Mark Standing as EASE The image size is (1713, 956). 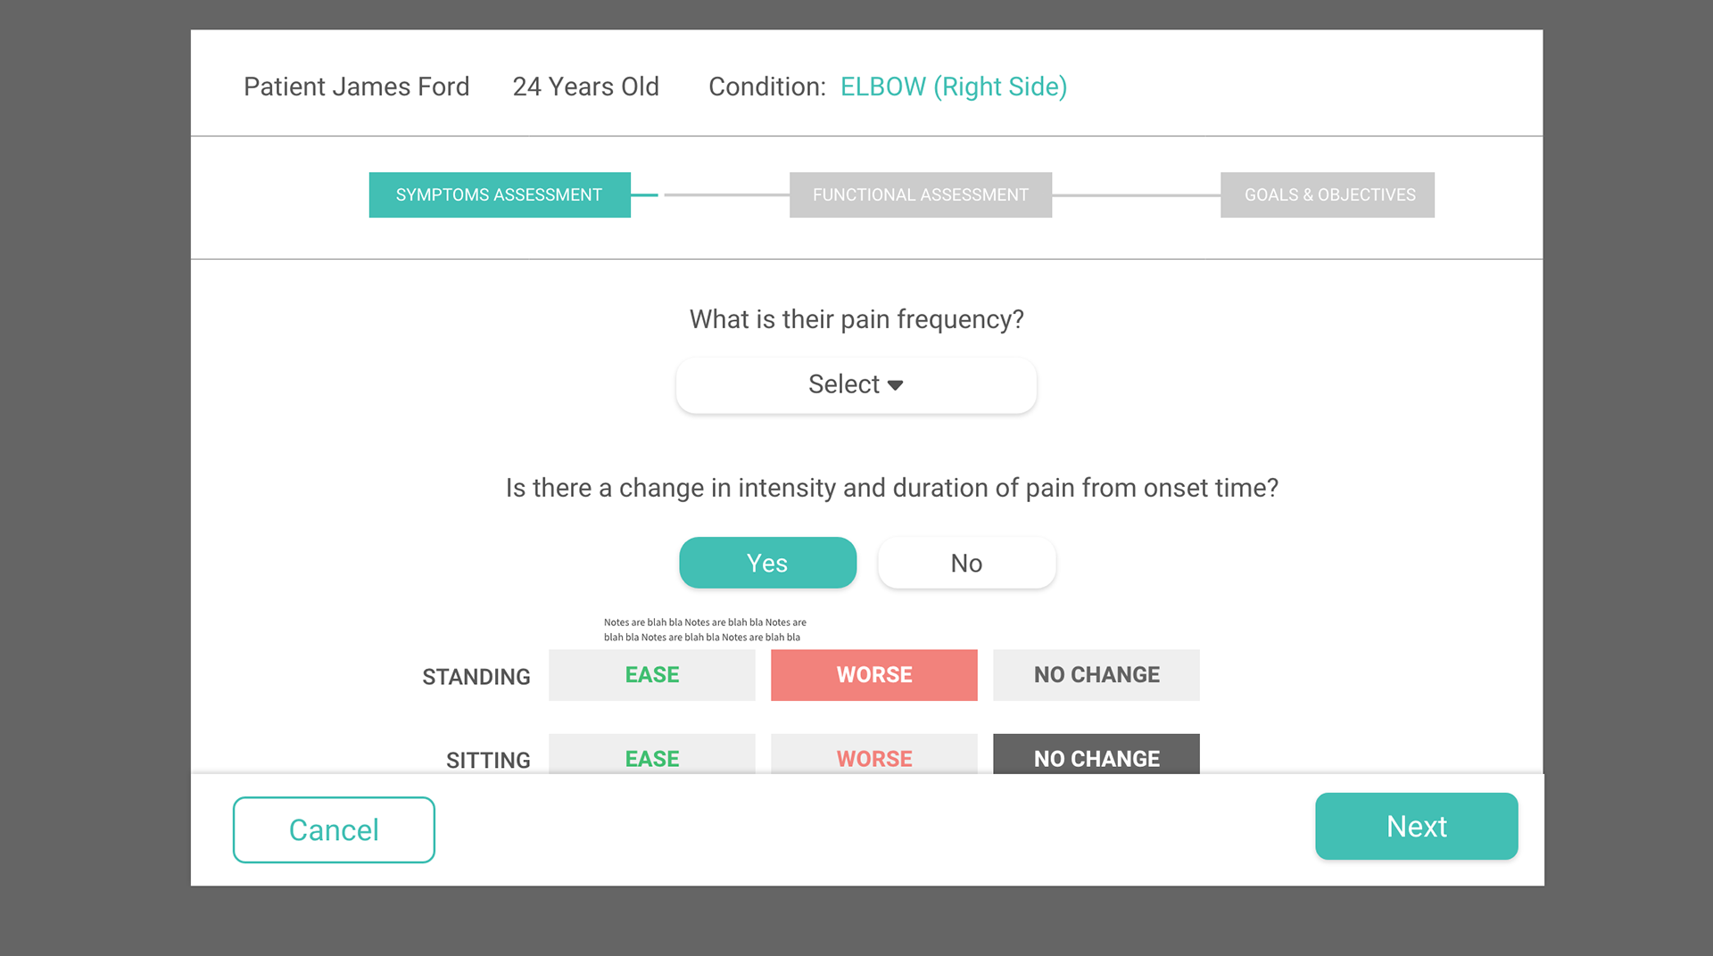click(x=651, y=675)
